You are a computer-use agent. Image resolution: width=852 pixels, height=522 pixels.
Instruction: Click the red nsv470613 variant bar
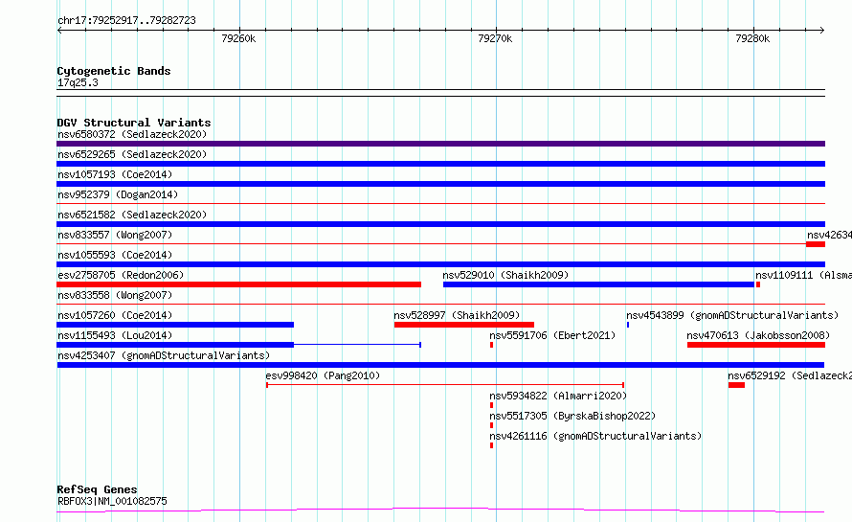[756, 345]
